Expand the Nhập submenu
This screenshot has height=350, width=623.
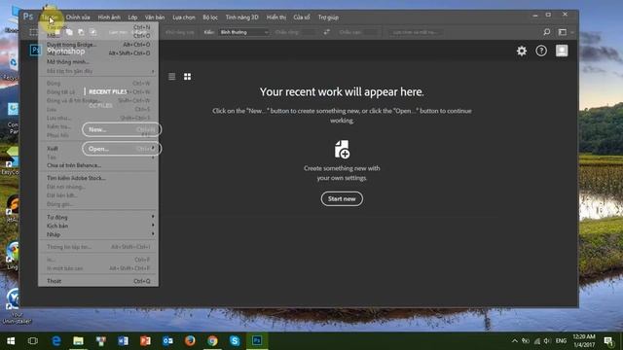click(x=99, y=234)
